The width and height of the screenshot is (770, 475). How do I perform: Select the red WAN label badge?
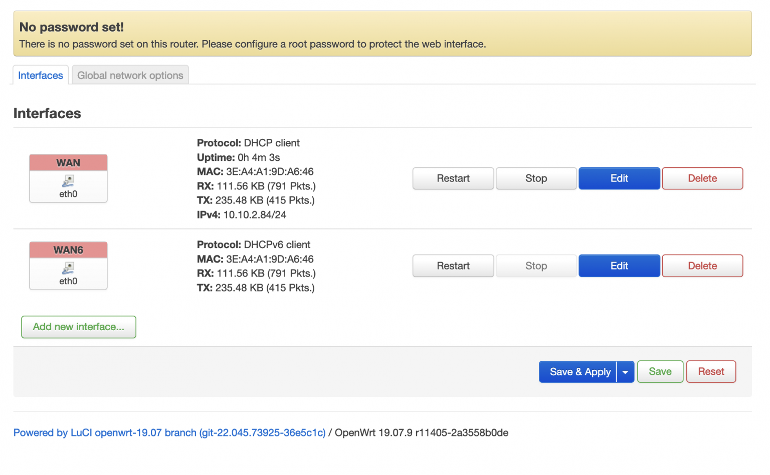[x=68, y=162]
